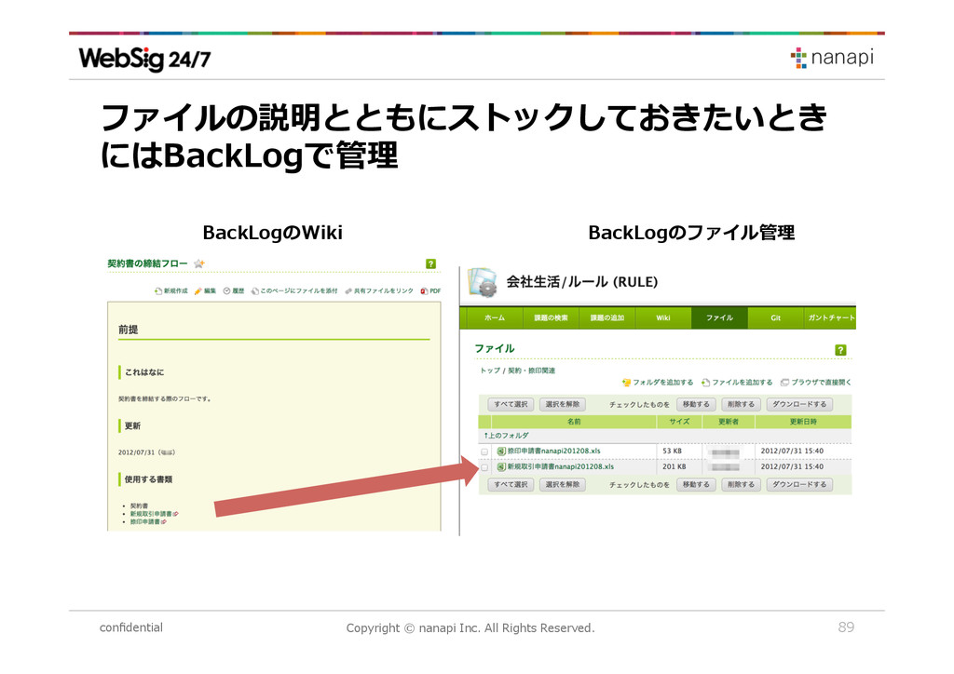Link a shared file via 共有ファイルをリンク

tap(379, 291)
